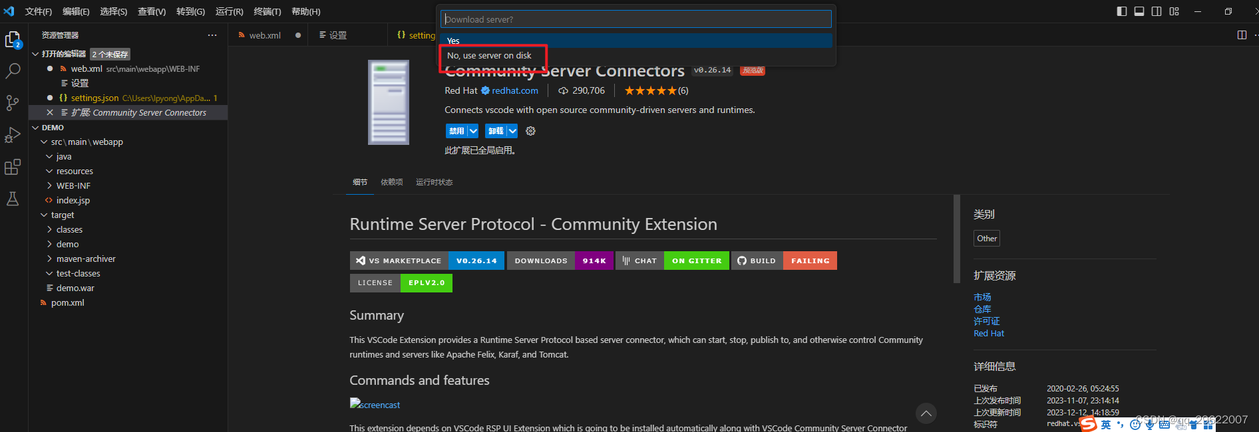
Task: Open the 许可证 resource link
Action: (986, 321)
